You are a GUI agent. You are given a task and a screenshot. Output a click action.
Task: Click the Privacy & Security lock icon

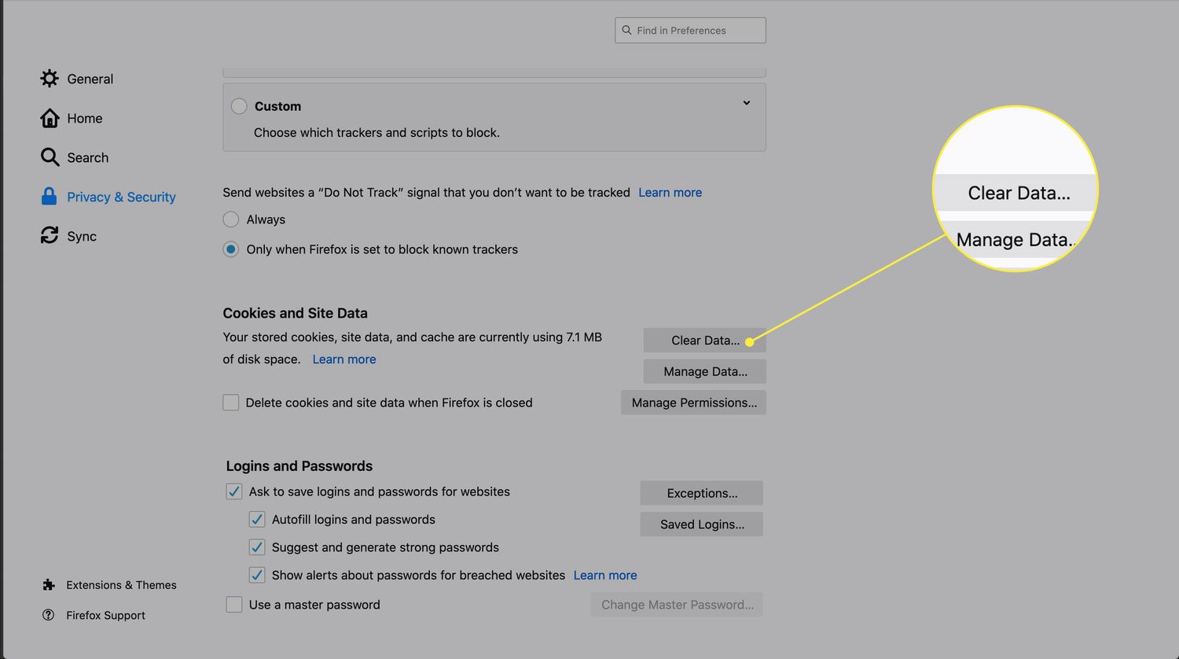coord(49,197)
